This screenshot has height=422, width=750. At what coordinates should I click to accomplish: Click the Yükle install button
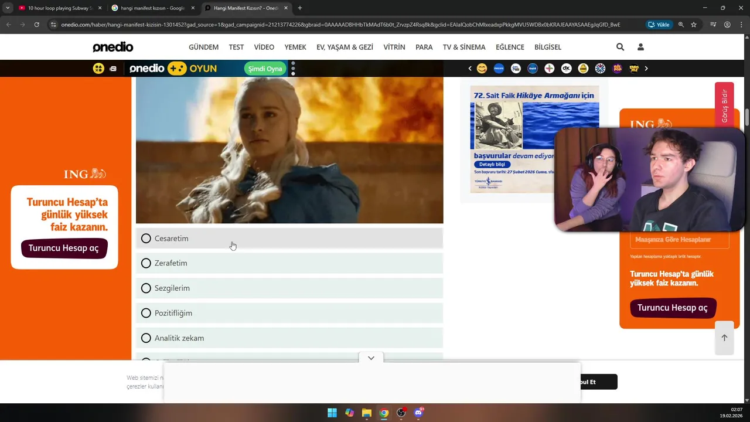tap(658, 25)
